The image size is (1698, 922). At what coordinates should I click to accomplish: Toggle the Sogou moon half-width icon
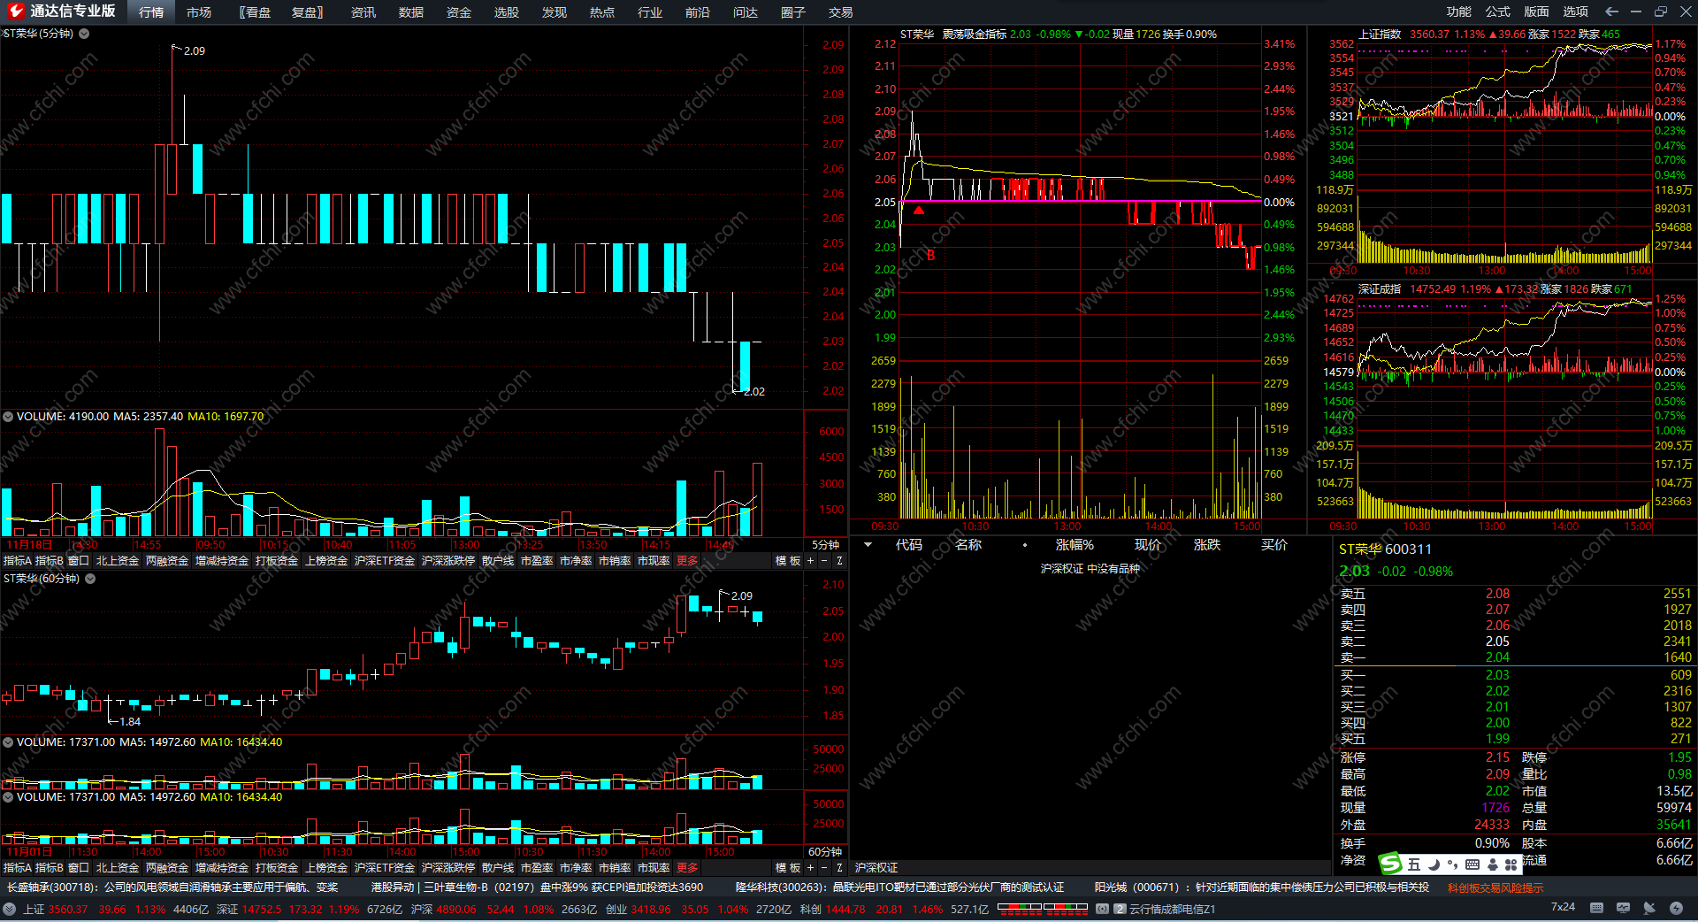tap(1434, 864)
